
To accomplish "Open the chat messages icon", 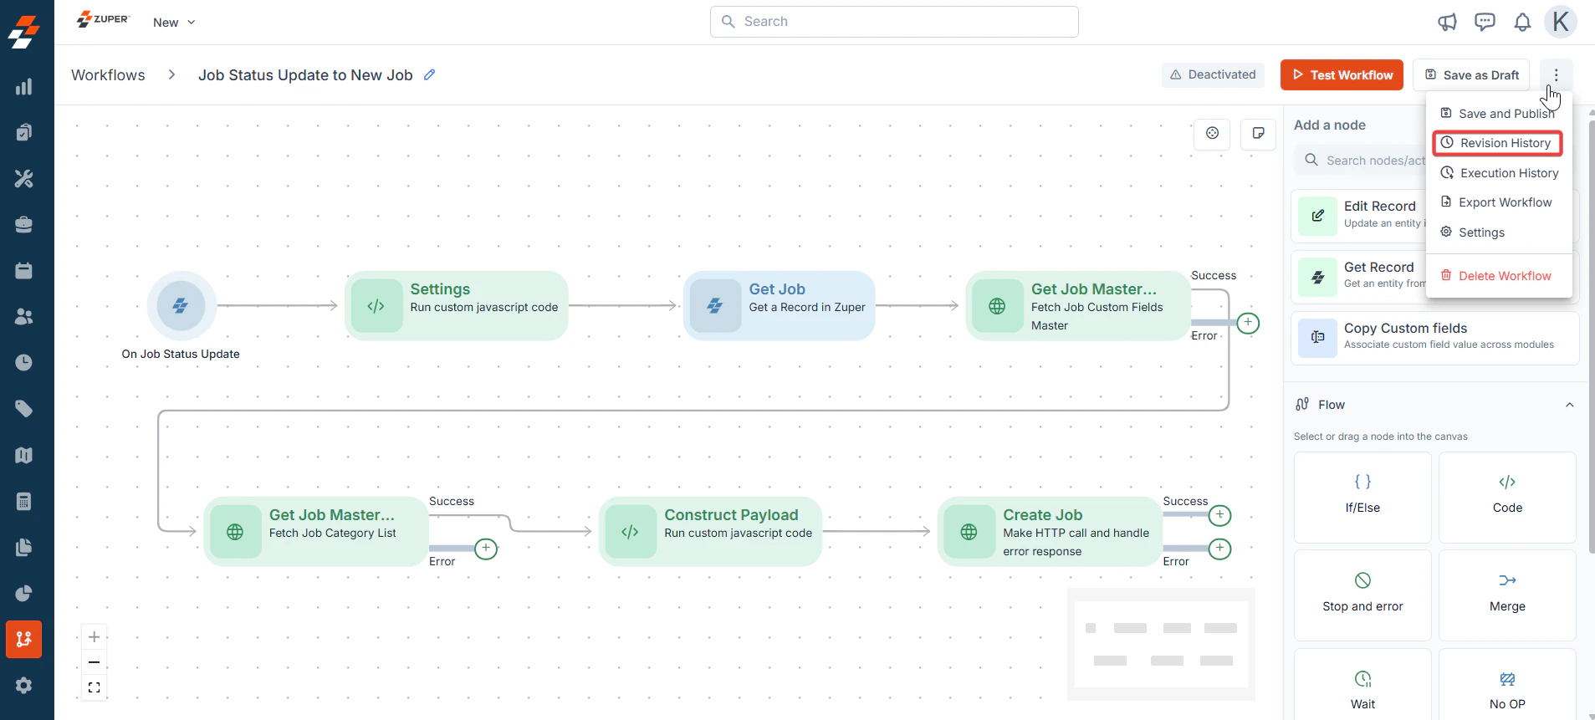I will [1485, 22].
